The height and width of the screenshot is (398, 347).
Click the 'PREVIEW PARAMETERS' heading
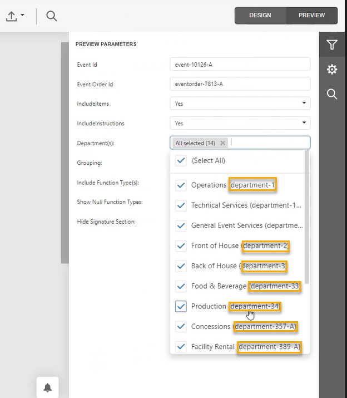tap(106, 44)
